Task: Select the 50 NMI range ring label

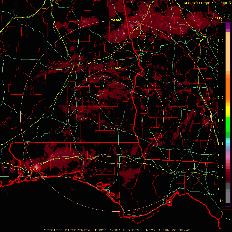Action: [116, 68]
